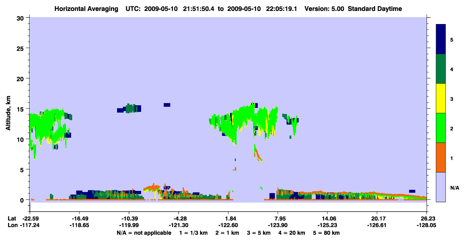Click the latitude value -22.59
The width and height of the screenshot is (474, 243).
tap(30, 219)
